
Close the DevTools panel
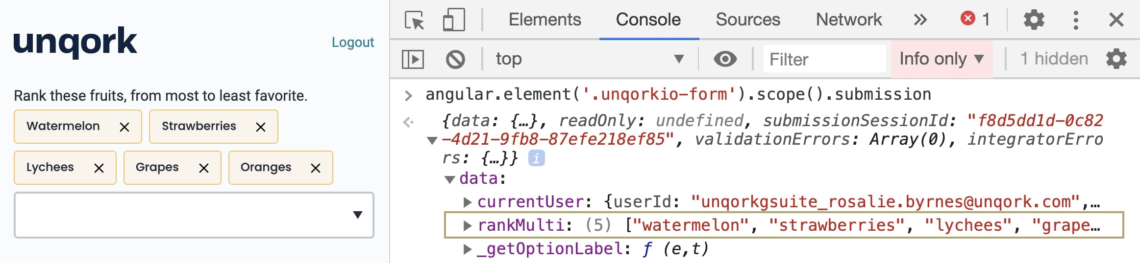pos(1116,20)
